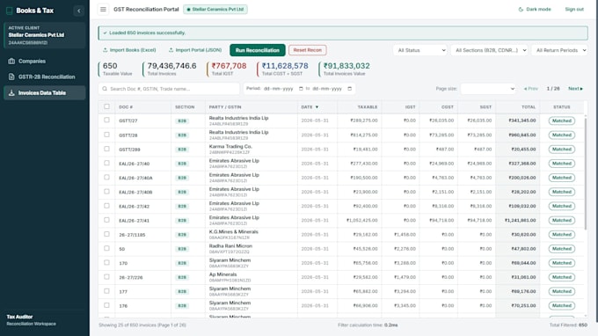
Task: Click the Stellar Ceramics Pvt Ltd client badge
Action: click(x=215, y=9)
